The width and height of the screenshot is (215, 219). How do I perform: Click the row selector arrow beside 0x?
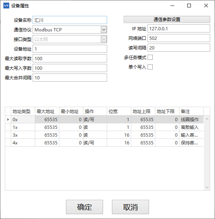(x=8, y=119)
